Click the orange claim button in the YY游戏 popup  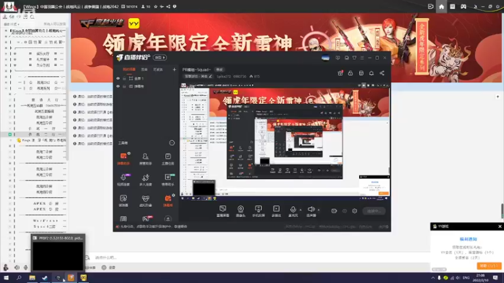(489, 265)
